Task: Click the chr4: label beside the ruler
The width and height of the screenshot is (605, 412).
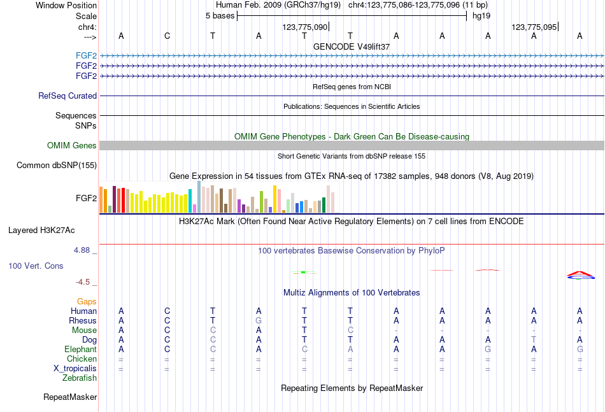Action: pyautogui.click(x=87, y=27)
